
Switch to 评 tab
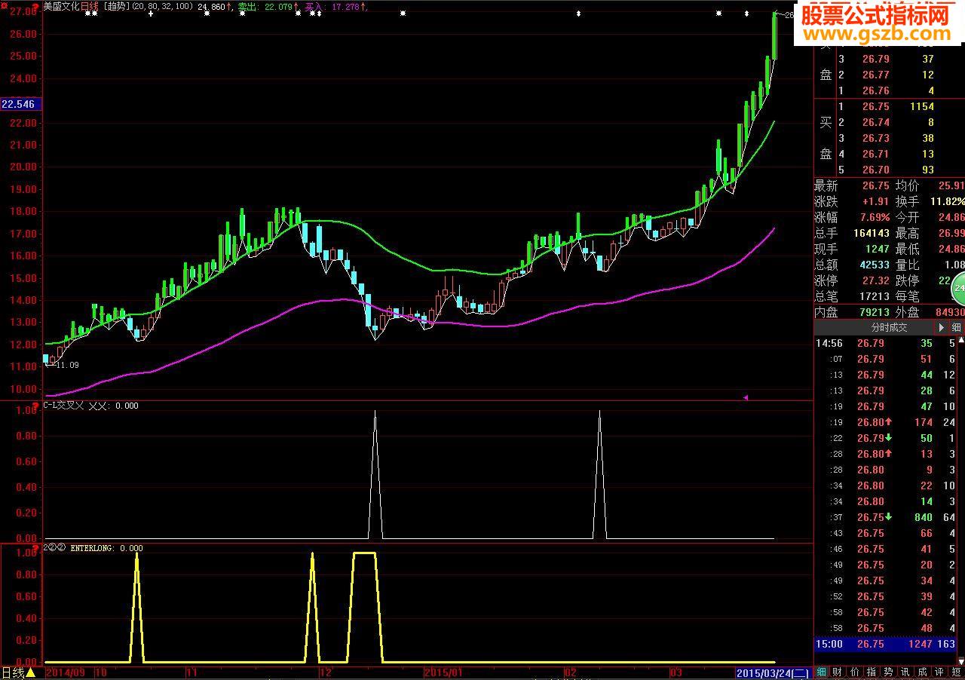[x=939, y=672]
